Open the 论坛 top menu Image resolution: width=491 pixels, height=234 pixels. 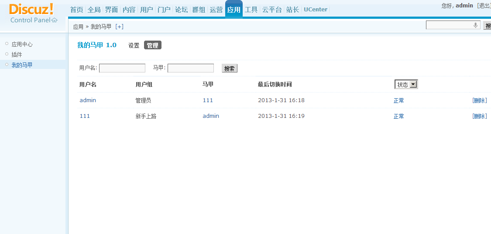181,10
